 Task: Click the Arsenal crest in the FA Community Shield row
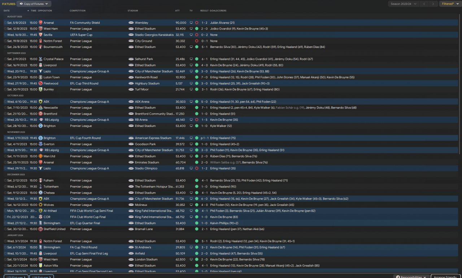point(40,23)
